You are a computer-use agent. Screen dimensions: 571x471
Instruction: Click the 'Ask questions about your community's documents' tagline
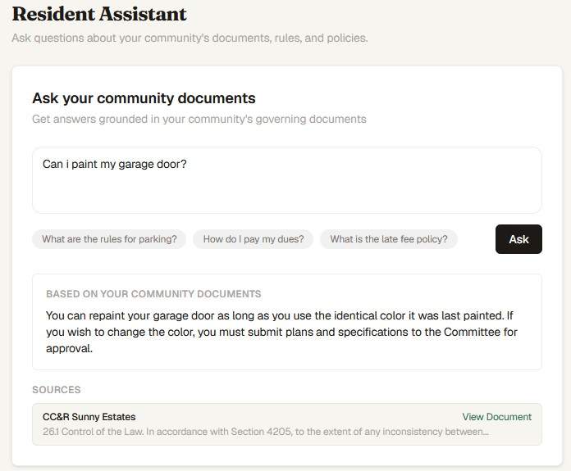pos(190,38)
